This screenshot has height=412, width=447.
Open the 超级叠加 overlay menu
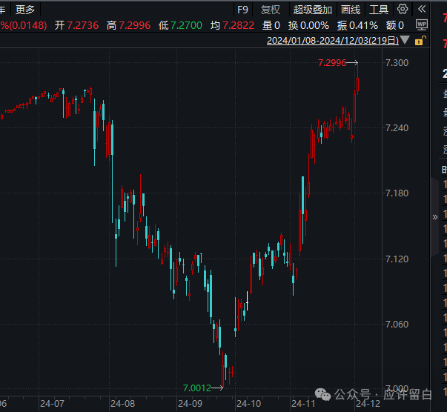pyautogui.click(x=312, y=10)
